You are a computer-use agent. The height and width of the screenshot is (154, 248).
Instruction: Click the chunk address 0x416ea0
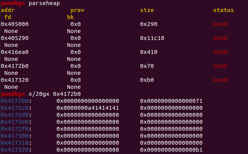click(15, 52)
